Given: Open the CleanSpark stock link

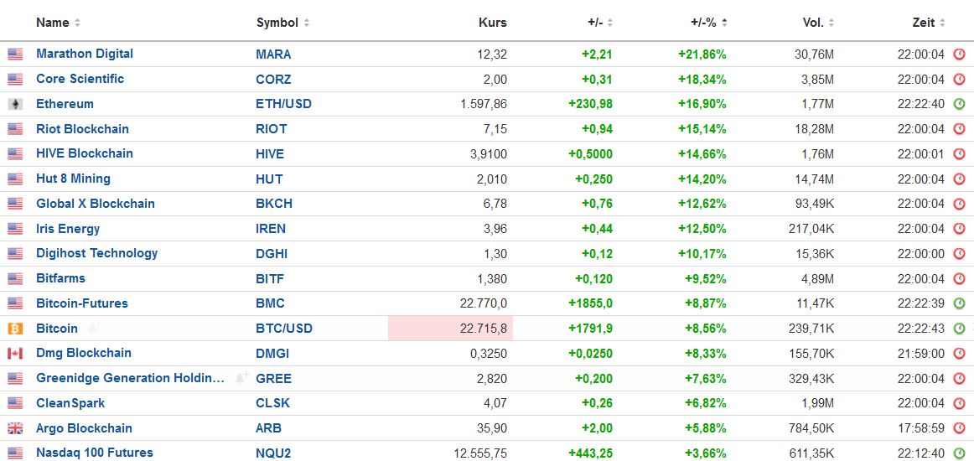Looking at the screenshot, I should [x=70, y=403].
